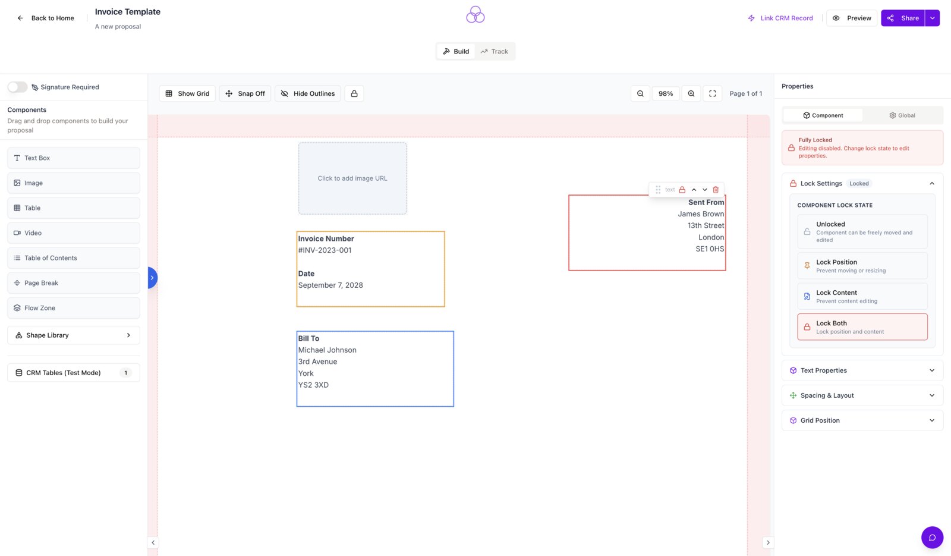Set lock state to Unlocked

pos(862,231)
